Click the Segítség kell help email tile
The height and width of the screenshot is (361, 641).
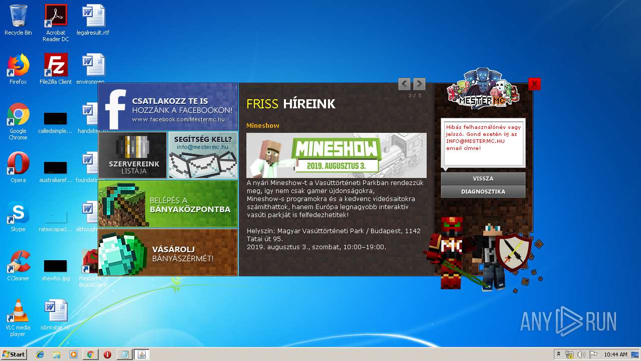coord(203,155)
